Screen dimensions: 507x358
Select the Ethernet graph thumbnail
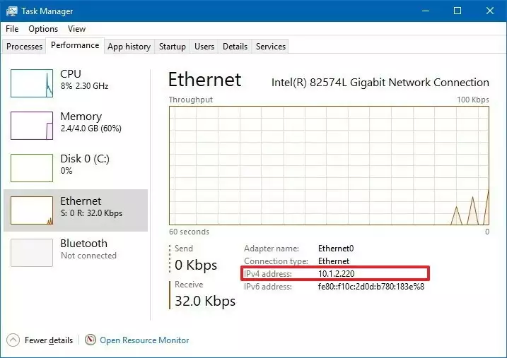point(32,210)
